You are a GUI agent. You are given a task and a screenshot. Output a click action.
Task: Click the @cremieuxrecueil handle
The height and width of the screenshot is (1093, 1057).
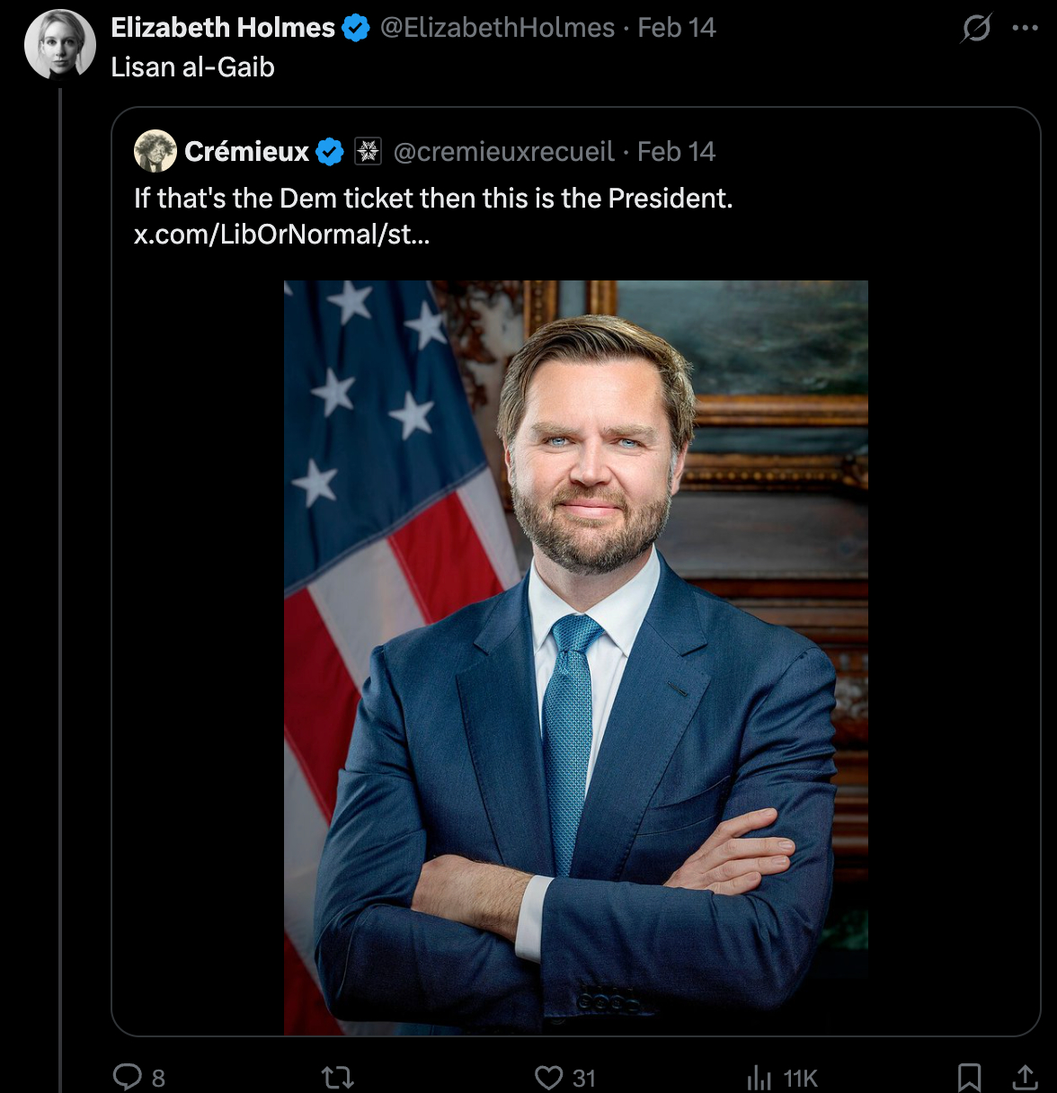[503, 152]
